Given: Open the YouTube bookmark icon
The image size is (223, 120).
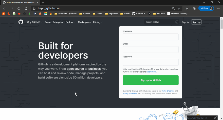Looking at the screenshot, I should coord(19,14).
